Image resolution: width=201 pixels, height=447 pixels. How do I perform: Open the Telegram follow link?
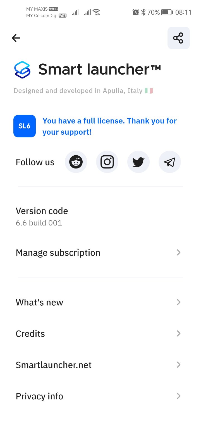169,162
